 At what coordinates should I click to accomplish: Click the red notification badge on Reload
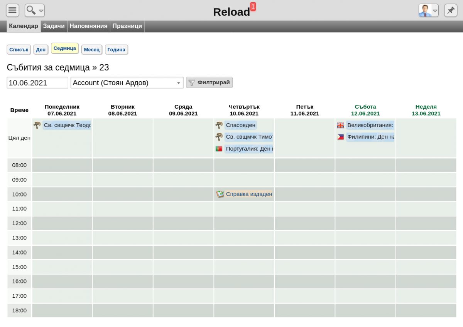click(x=253, y=7)
